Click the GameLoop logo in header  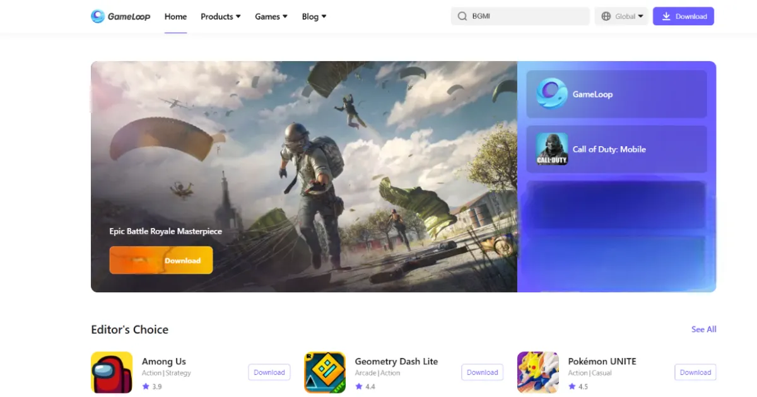pos(120,16)
